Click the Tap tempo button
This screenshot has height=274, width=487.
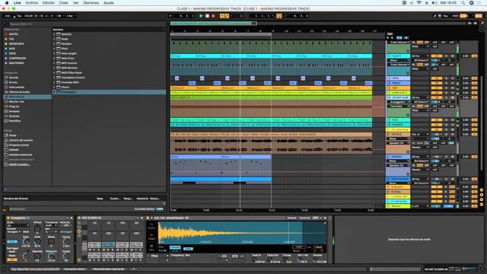tap(19, 16)
